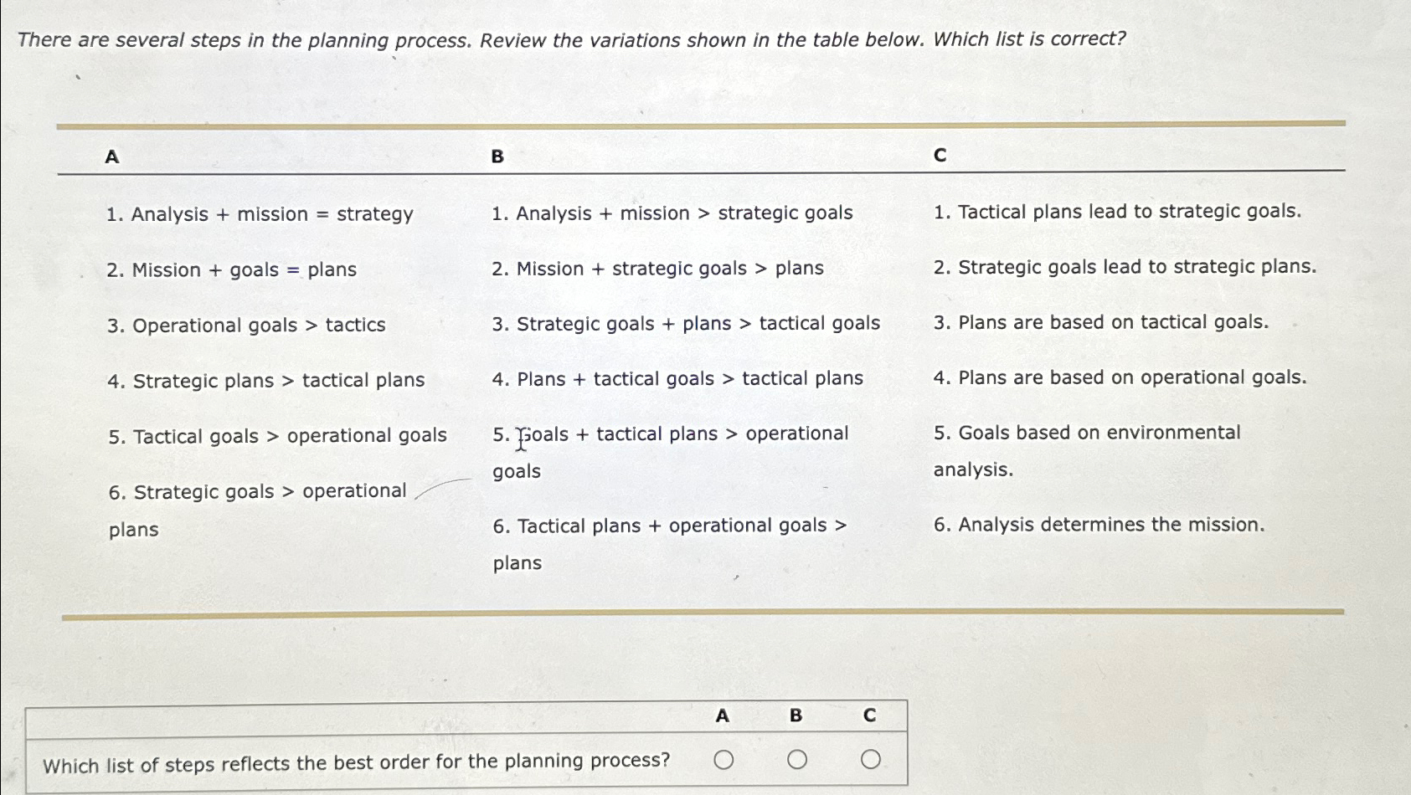This screenshot has width=1411, height=795.
Task: Click the column header B
Action: tap(497, 156)
